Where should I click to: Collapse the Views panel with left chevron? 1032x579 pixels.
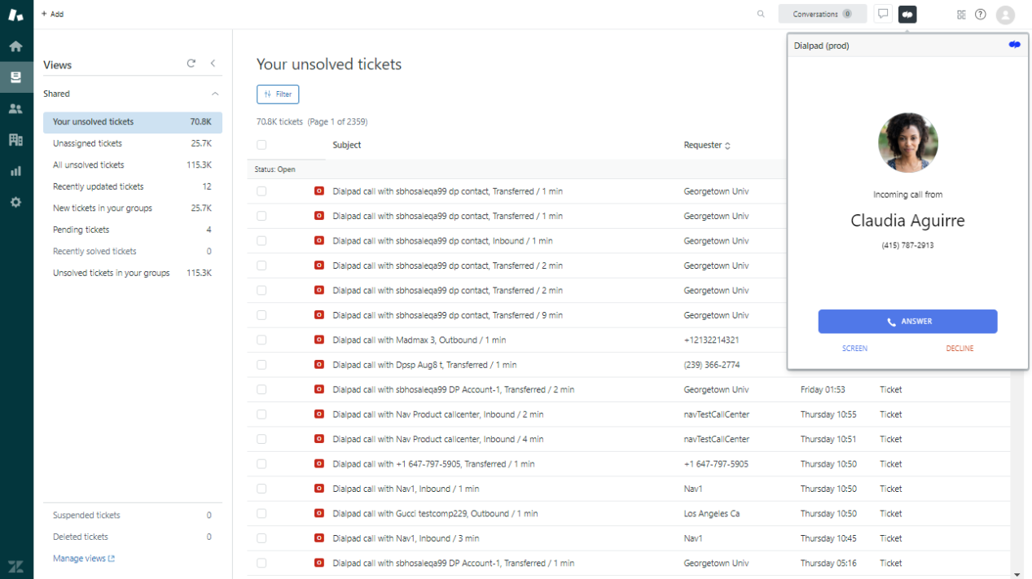[x=213, y=64]
